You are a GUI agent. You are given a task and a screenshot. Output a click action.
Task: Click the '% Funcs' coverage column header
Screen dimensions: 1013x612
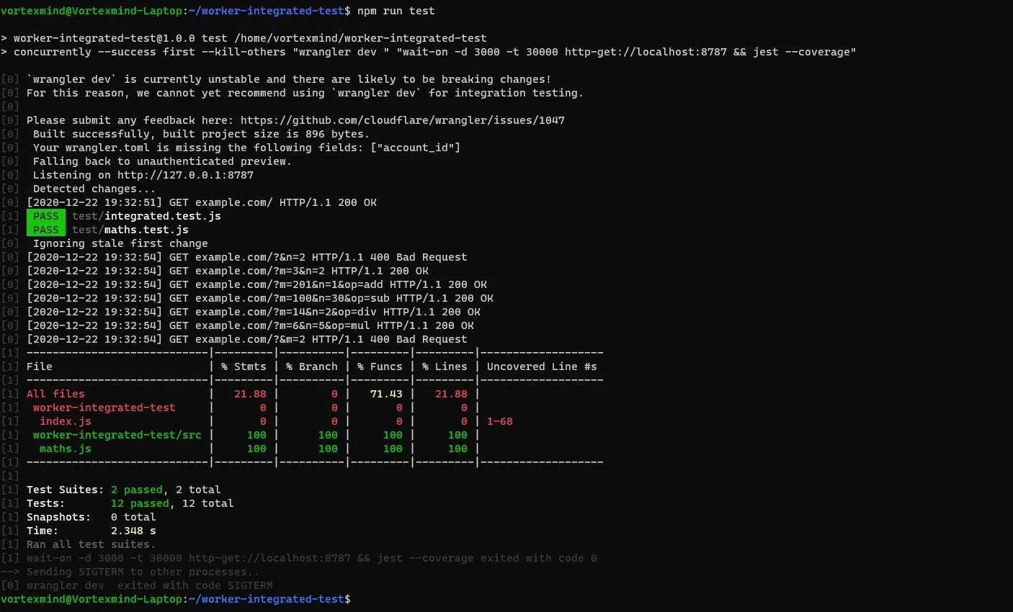(x=380, y=366)
